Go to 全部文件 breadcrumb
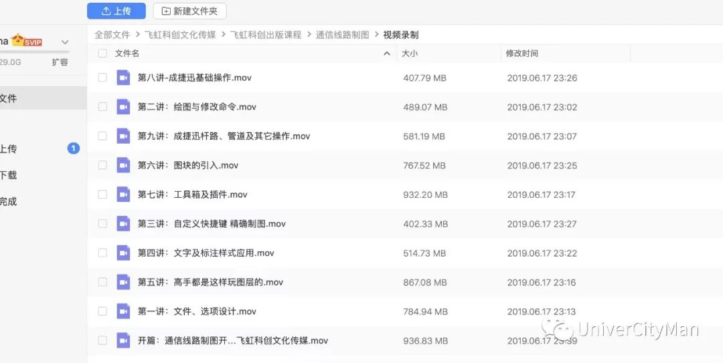Viewport: 723px width, 363px height. tap(112, 35)
